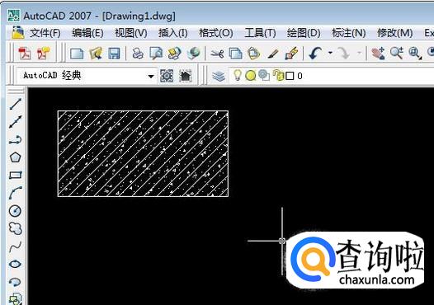This screenshot has width=434, height=305.
Task: Select the Rectangle draw tool
Action: pos(15,175)
